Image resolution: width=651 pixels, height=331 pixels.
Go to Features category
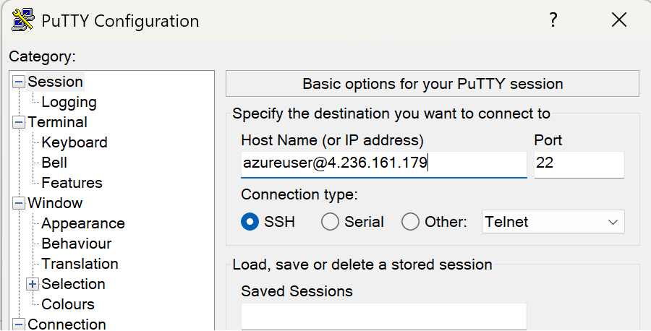[72, 184]
